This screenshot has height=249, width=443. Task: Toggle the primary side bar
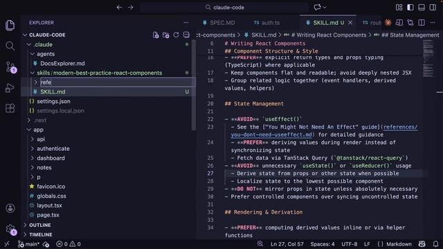(x=410, y=8)
